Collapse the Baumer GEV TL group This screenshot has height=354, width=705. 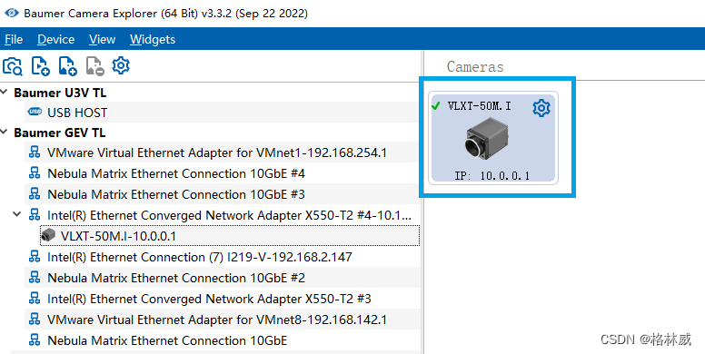click(x=4, y=133)
